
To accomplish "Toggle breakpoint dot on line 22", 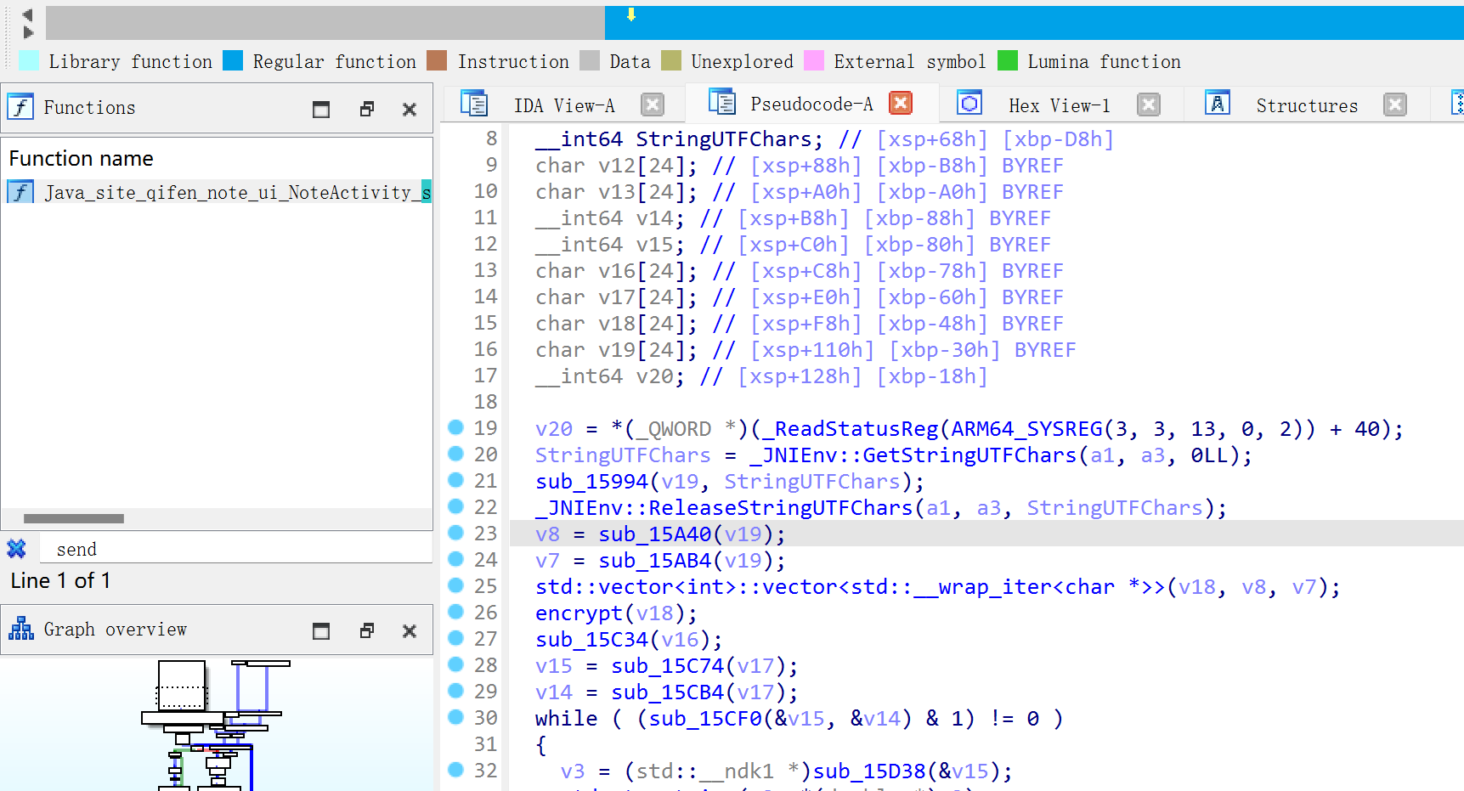I will (456, 506).
